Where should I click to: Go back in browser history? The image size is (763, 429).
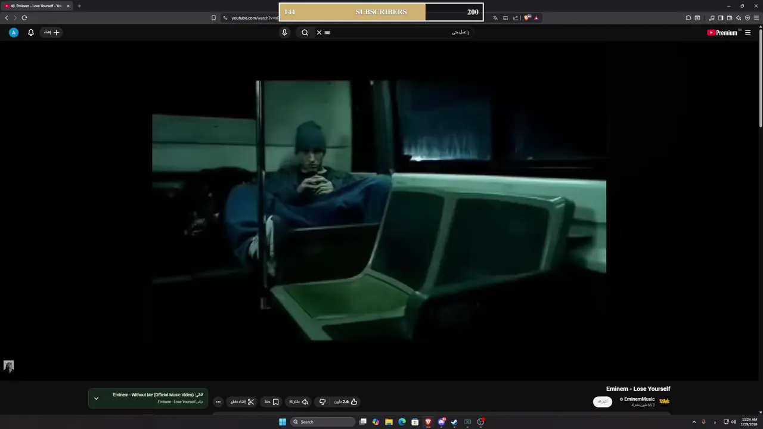tap(7, 18)
